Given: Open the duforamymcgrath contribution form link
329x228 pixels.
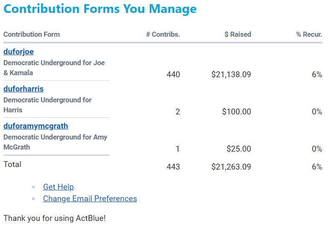Looking at the screenshot, I should [x=36, y=126].
